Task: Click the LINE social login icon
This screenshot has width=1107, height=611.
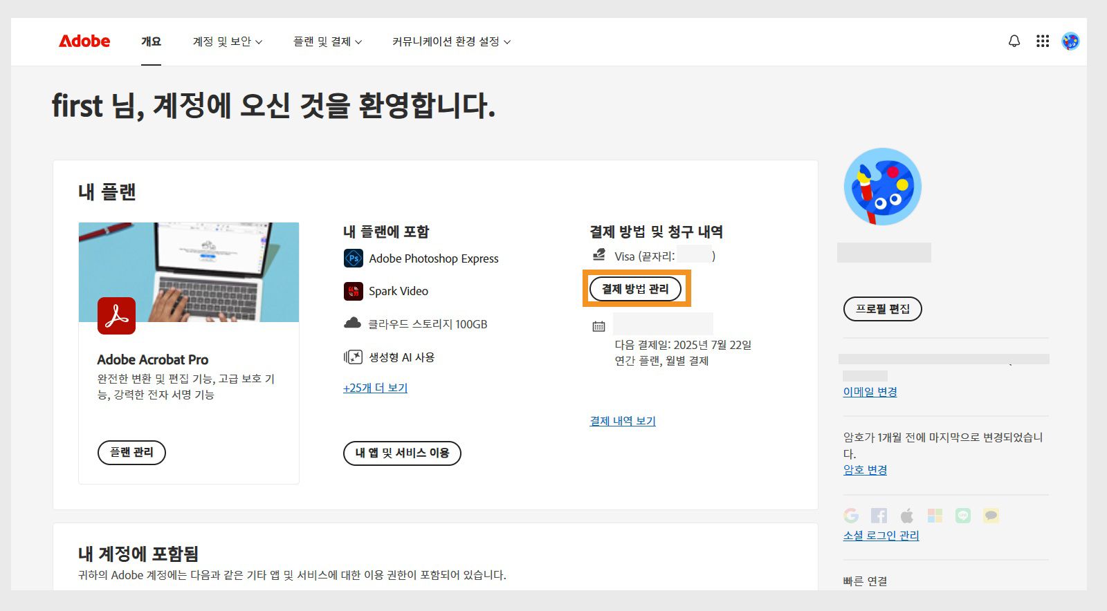Action: coord(963,516)
